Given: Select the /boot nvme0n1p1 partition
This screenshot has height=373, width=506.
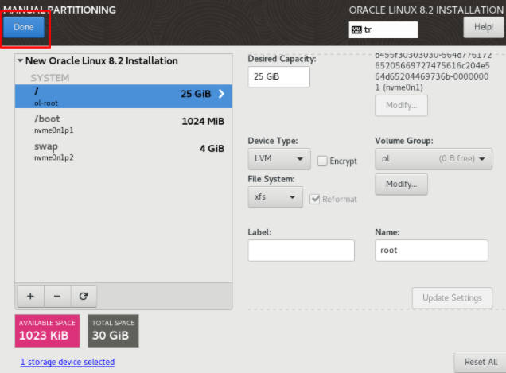Looking at the screenshot, I should [x=123, y=123].
